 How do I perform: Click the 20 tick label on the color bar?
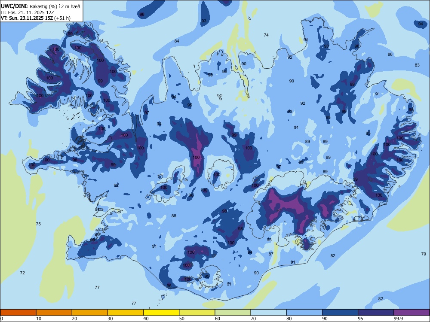click(74, 319)
